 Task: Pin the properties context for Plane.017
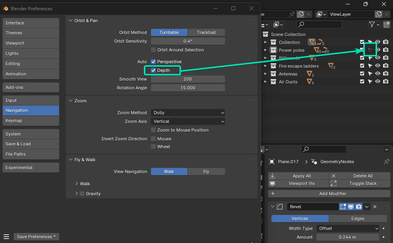pos(387,162)
